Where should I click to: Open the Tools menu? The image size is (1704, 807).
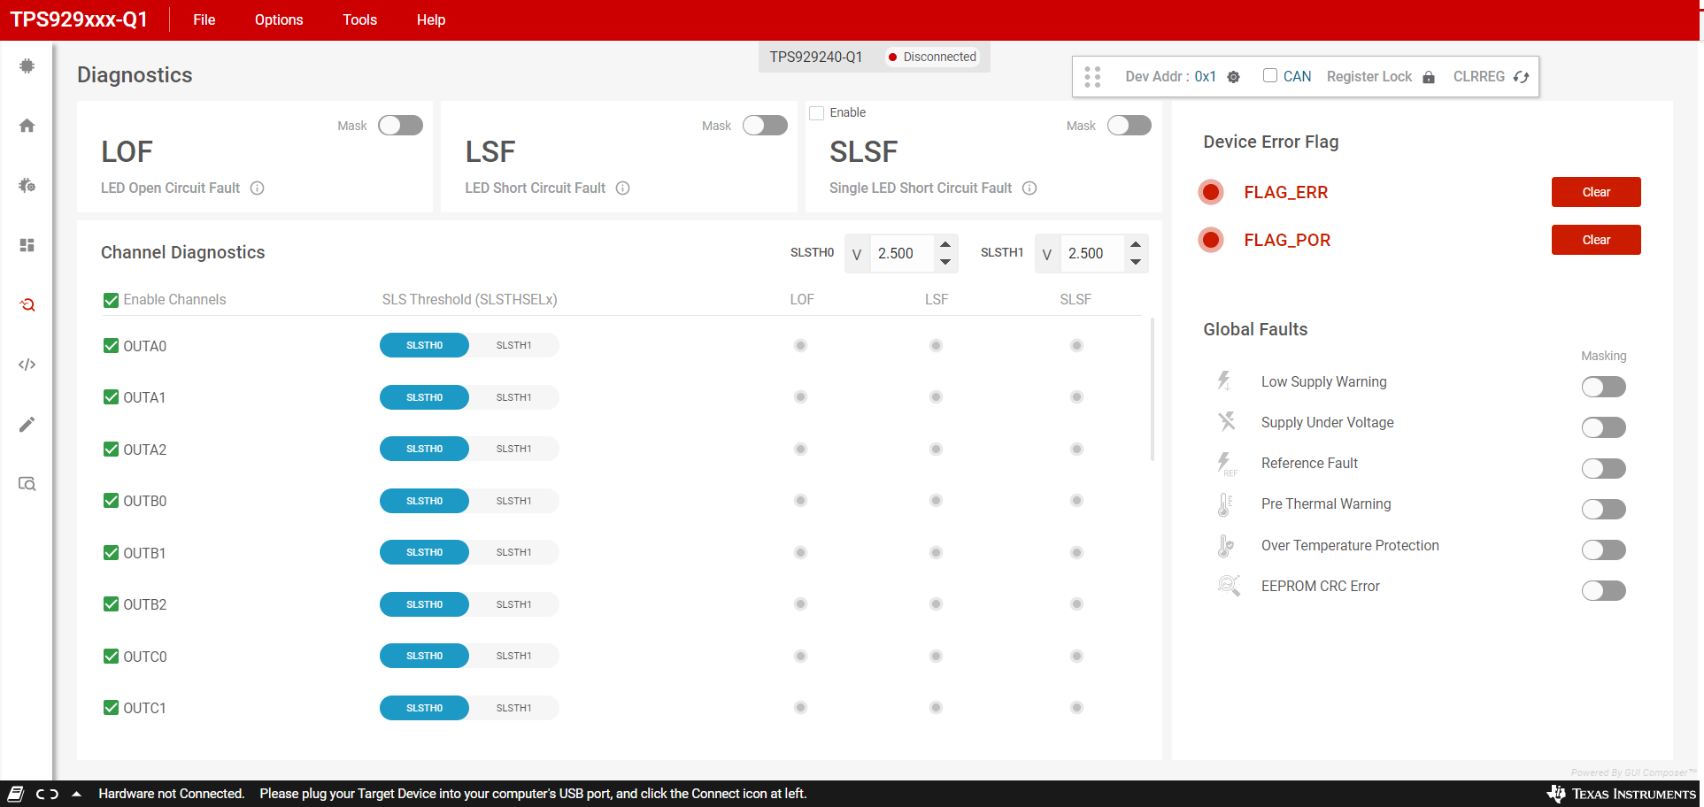pyautogui.click(x=359, y=19)
